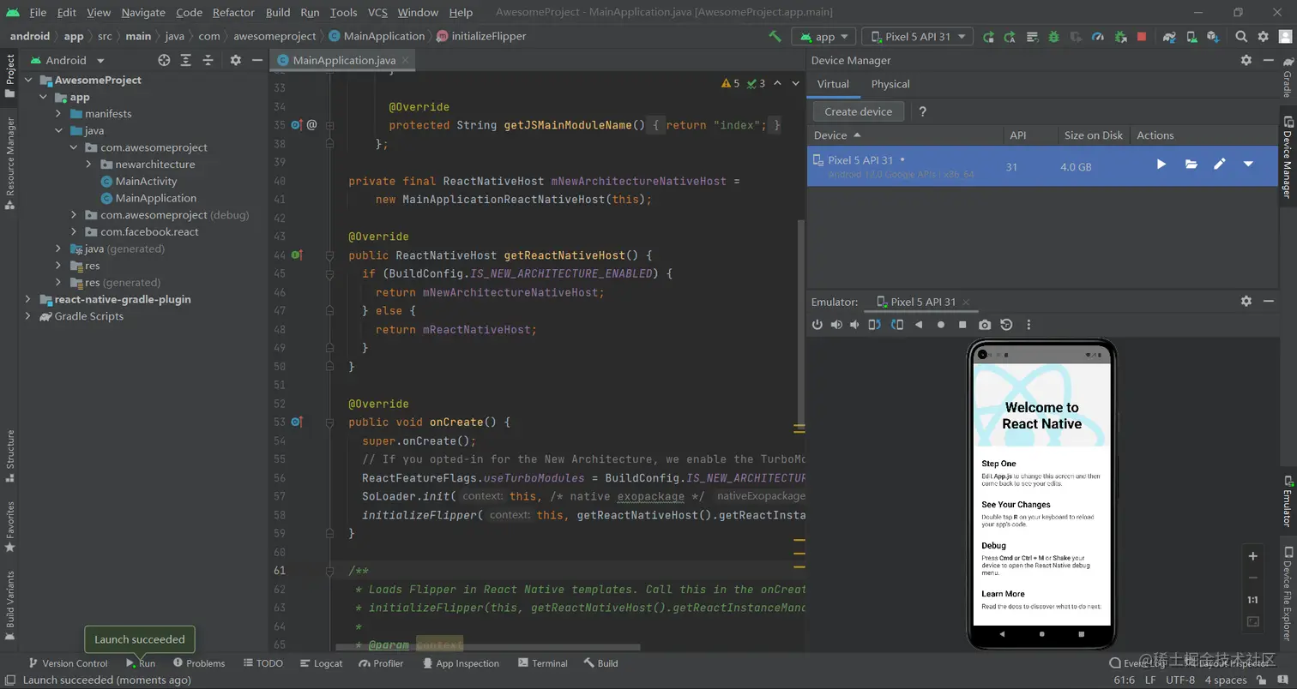This screenshot has height=689, width=1297.
Task: Edit the Pixel 5 API 31 device
Action: point(1220,165)
